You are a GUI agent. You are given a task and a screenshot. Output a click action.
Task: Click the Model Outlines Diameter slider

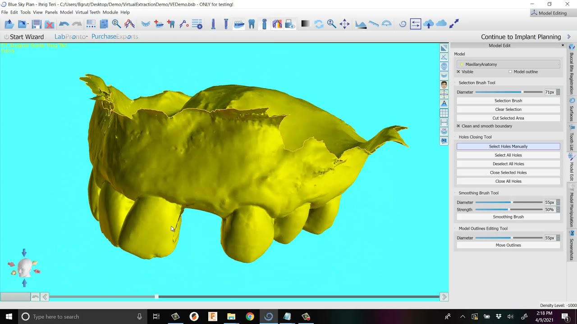coord(509,238)
